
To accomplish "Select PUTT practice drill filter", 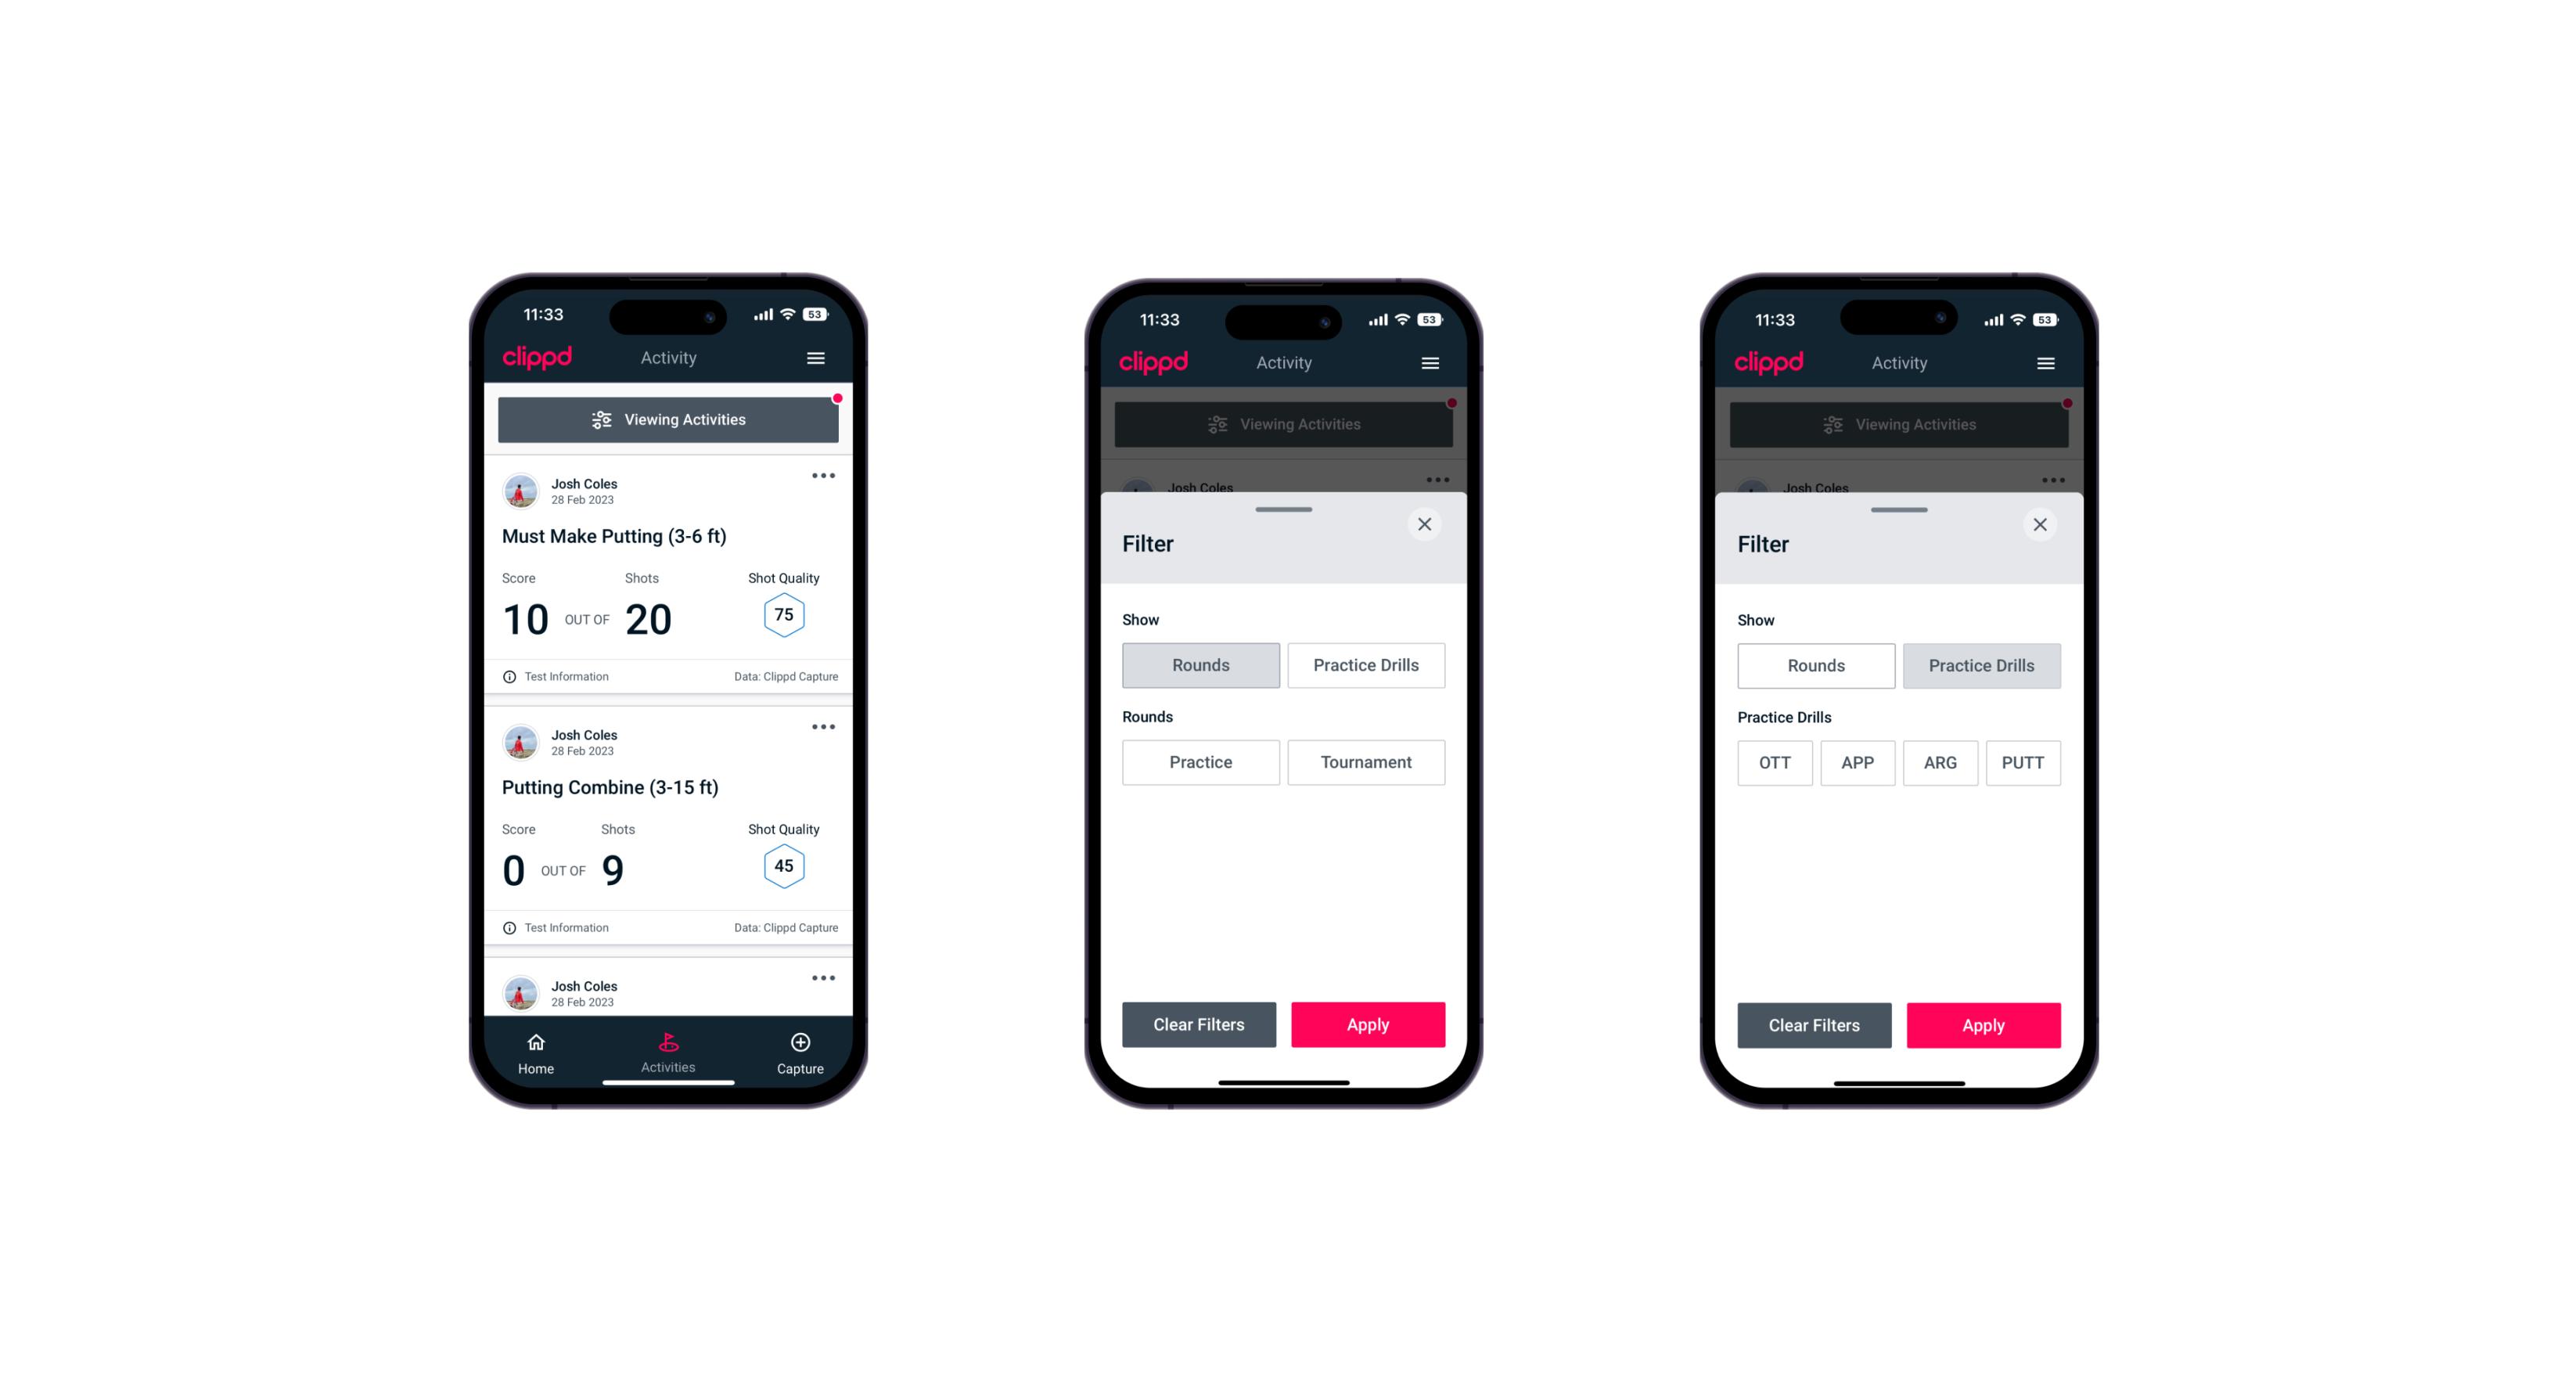I will coord(2025,762).
